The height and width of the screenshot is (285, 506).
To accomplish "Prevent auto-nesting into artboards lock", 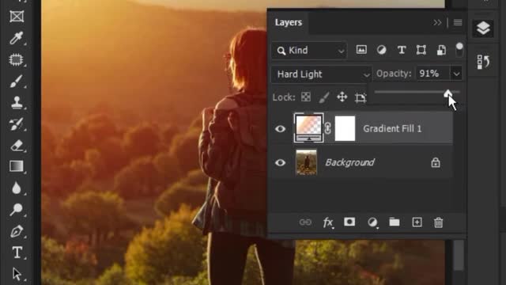I will coord(361,97).
